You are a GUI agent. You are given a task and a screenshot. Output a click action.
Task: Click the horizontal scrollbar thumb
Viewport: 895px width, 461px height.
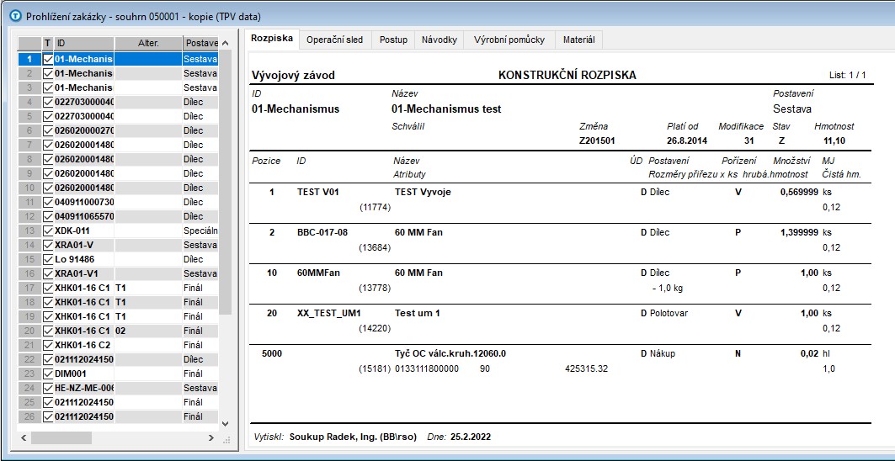click(61, 438)
